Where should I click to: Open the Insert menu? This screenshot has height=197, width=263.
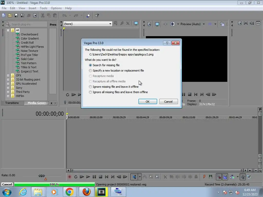[32, 8]
